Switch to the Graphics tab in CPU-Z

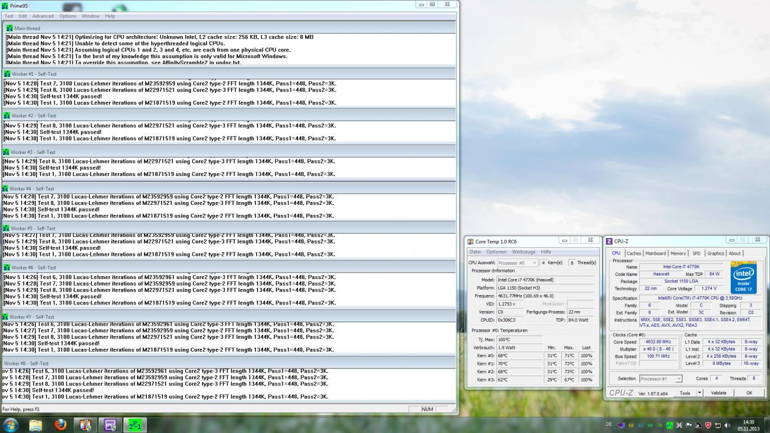click(715, 253)
